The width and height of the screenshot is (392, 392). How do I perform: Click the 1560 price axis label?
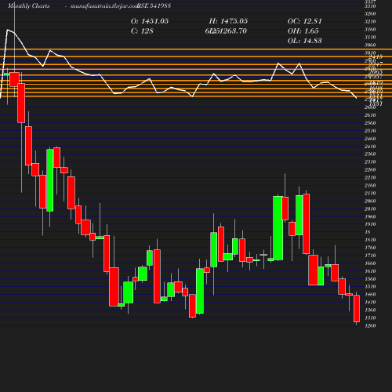(x=370, y=279)
